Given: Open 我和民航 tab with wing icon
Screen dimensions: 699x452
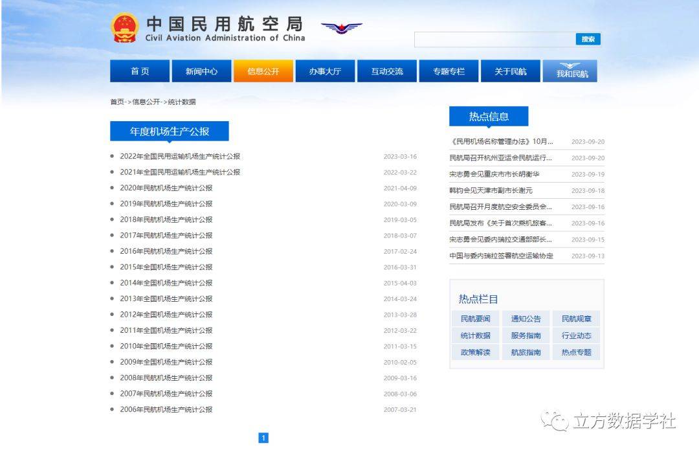Looking at the screenshot, I should click(570, 71).
